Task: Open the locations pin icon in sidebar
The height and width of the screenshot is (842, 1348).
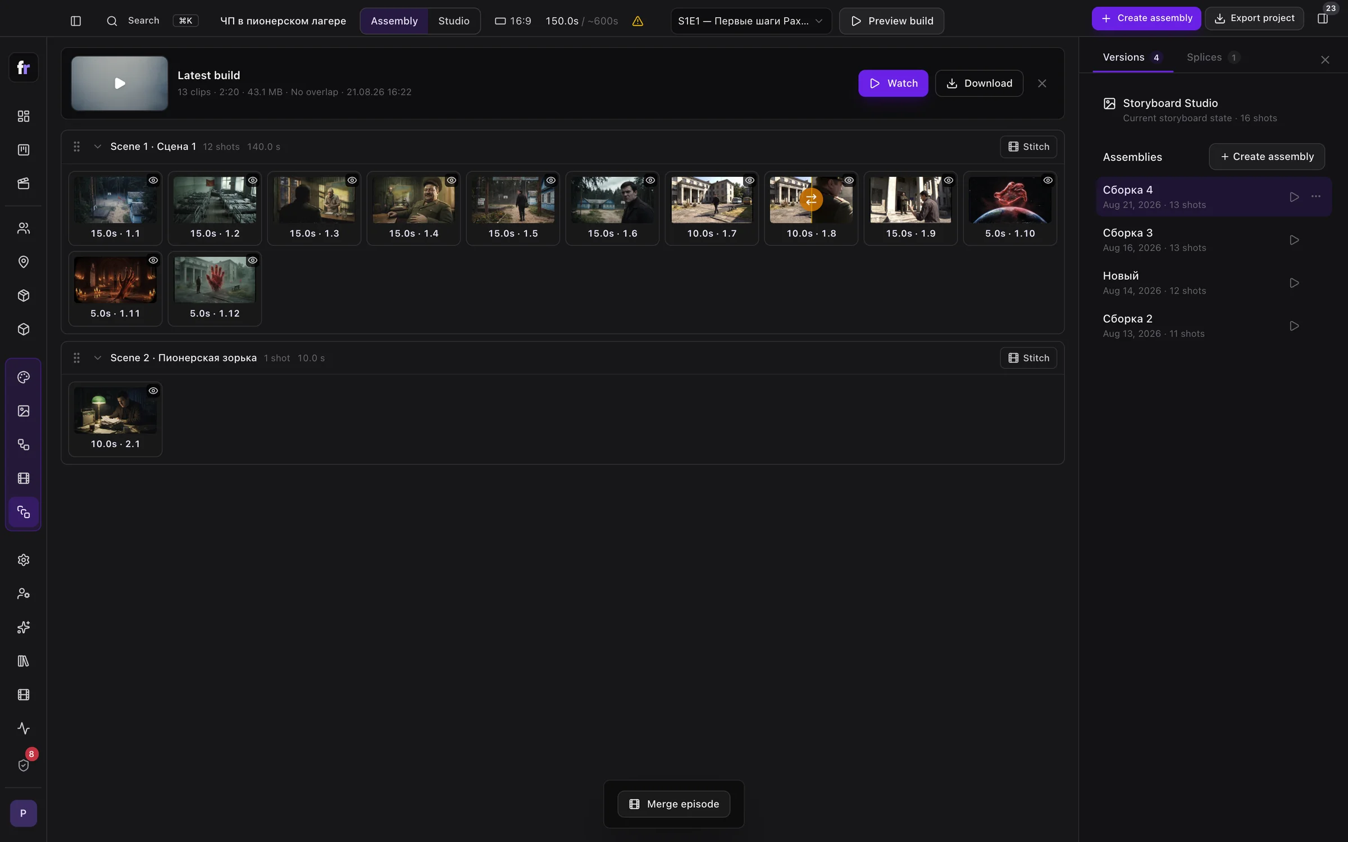Action: point(24,262)
